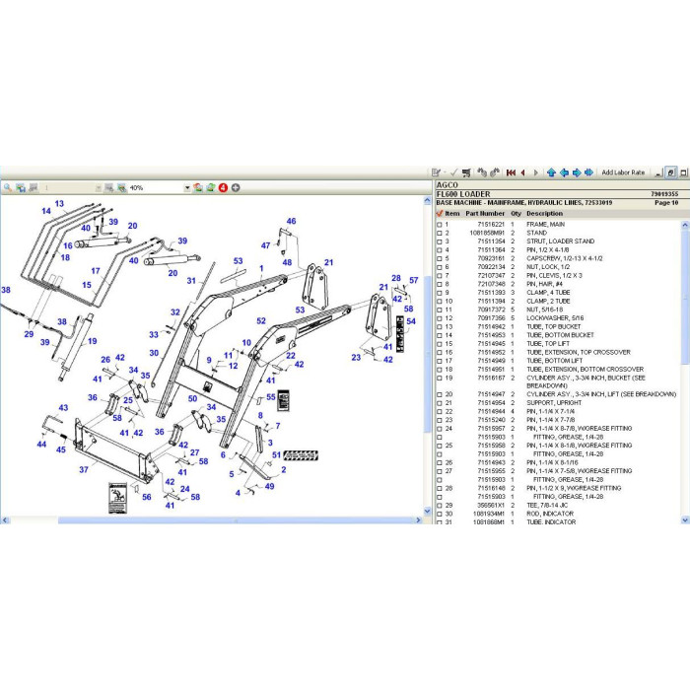Check the box for item 9 CLAMP, 4 TUBE
This screenshot has height=690, width=690.
pos(440,293)
